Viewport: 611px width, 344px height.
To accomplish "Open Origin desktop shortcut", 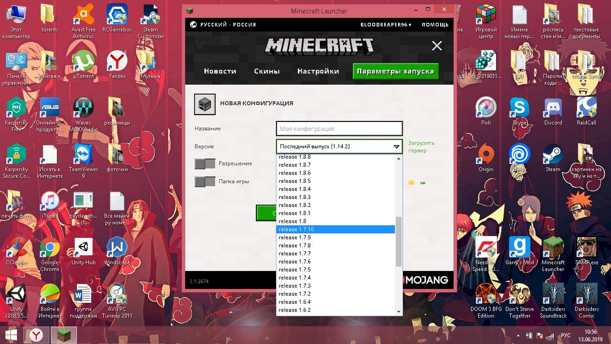I will 486,158.
